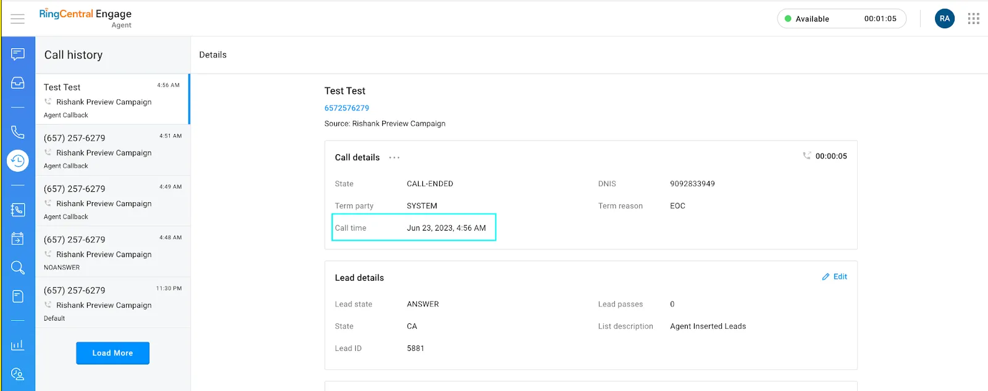Open the Available agent status dropdown
This screenshot has width=988, height=391.
pyautogui.click(x=841, y=19)
